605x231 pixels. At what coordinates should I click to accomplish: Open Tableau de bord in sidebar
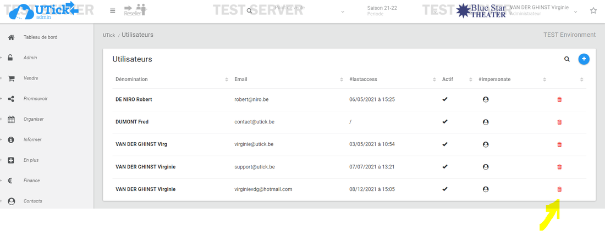point(40,37)
